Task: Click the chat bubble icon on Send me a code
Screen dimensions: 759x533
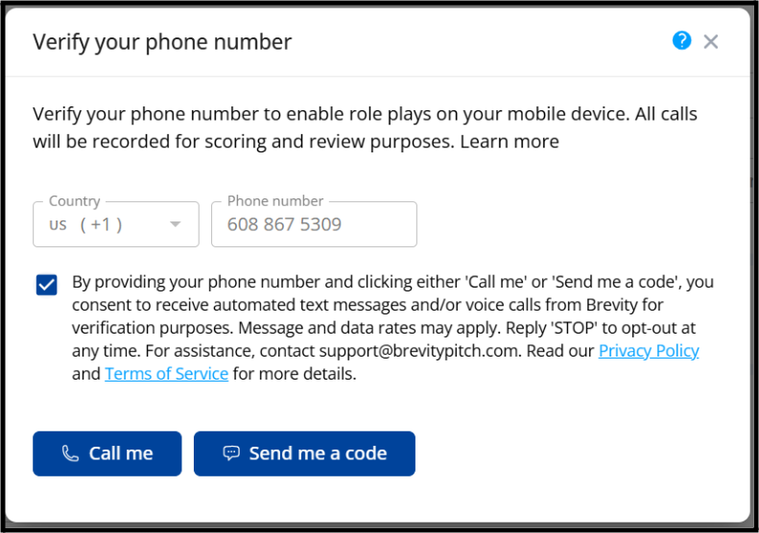Action: click(231, 453)
